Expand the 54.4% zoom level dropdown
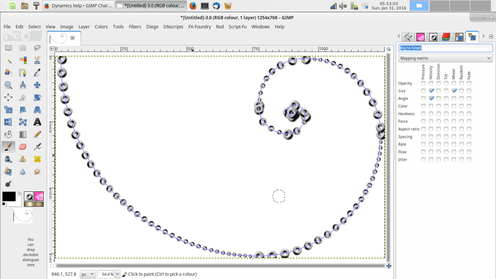Screen dimensions: 496x279 [117, 274]
